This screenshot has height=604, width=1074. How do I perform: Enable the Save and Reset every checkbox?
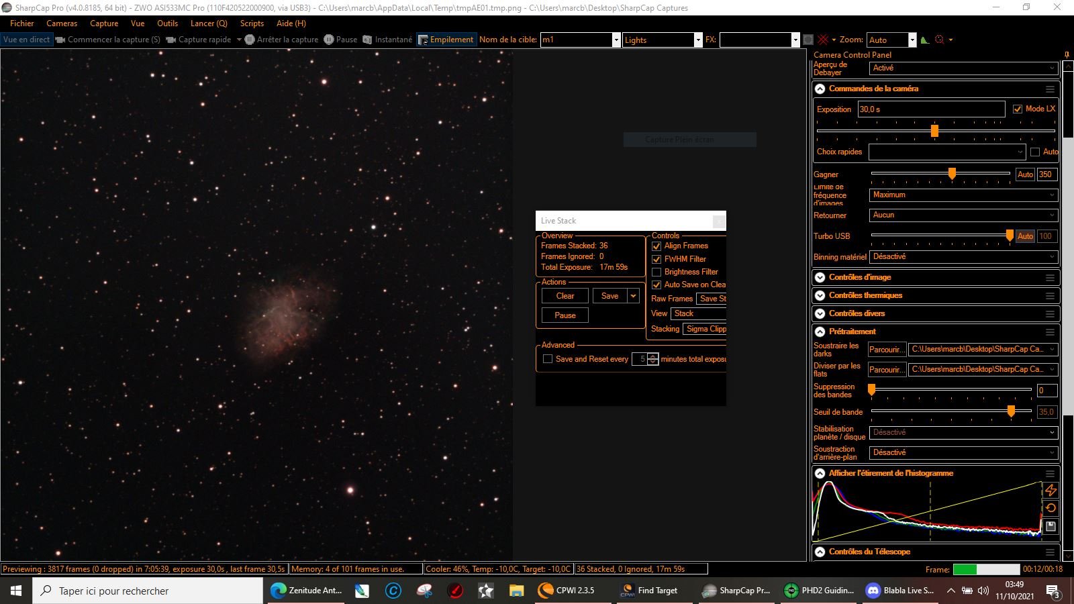point(548,359)
